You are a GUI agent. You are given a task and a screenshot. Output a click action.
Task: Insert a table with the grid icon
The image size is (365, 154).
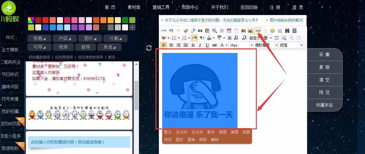pos(276,38)
